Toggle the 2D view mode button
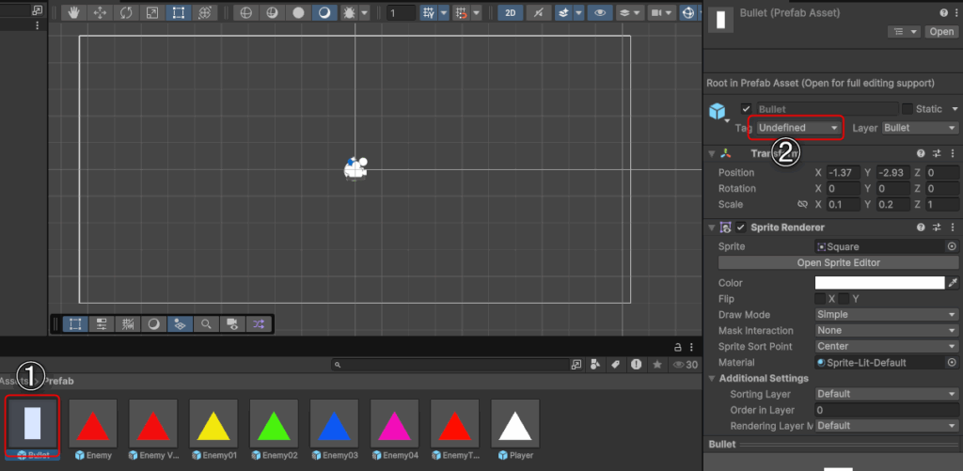This screenshot has width=963, height=471. tap(511, 13)
